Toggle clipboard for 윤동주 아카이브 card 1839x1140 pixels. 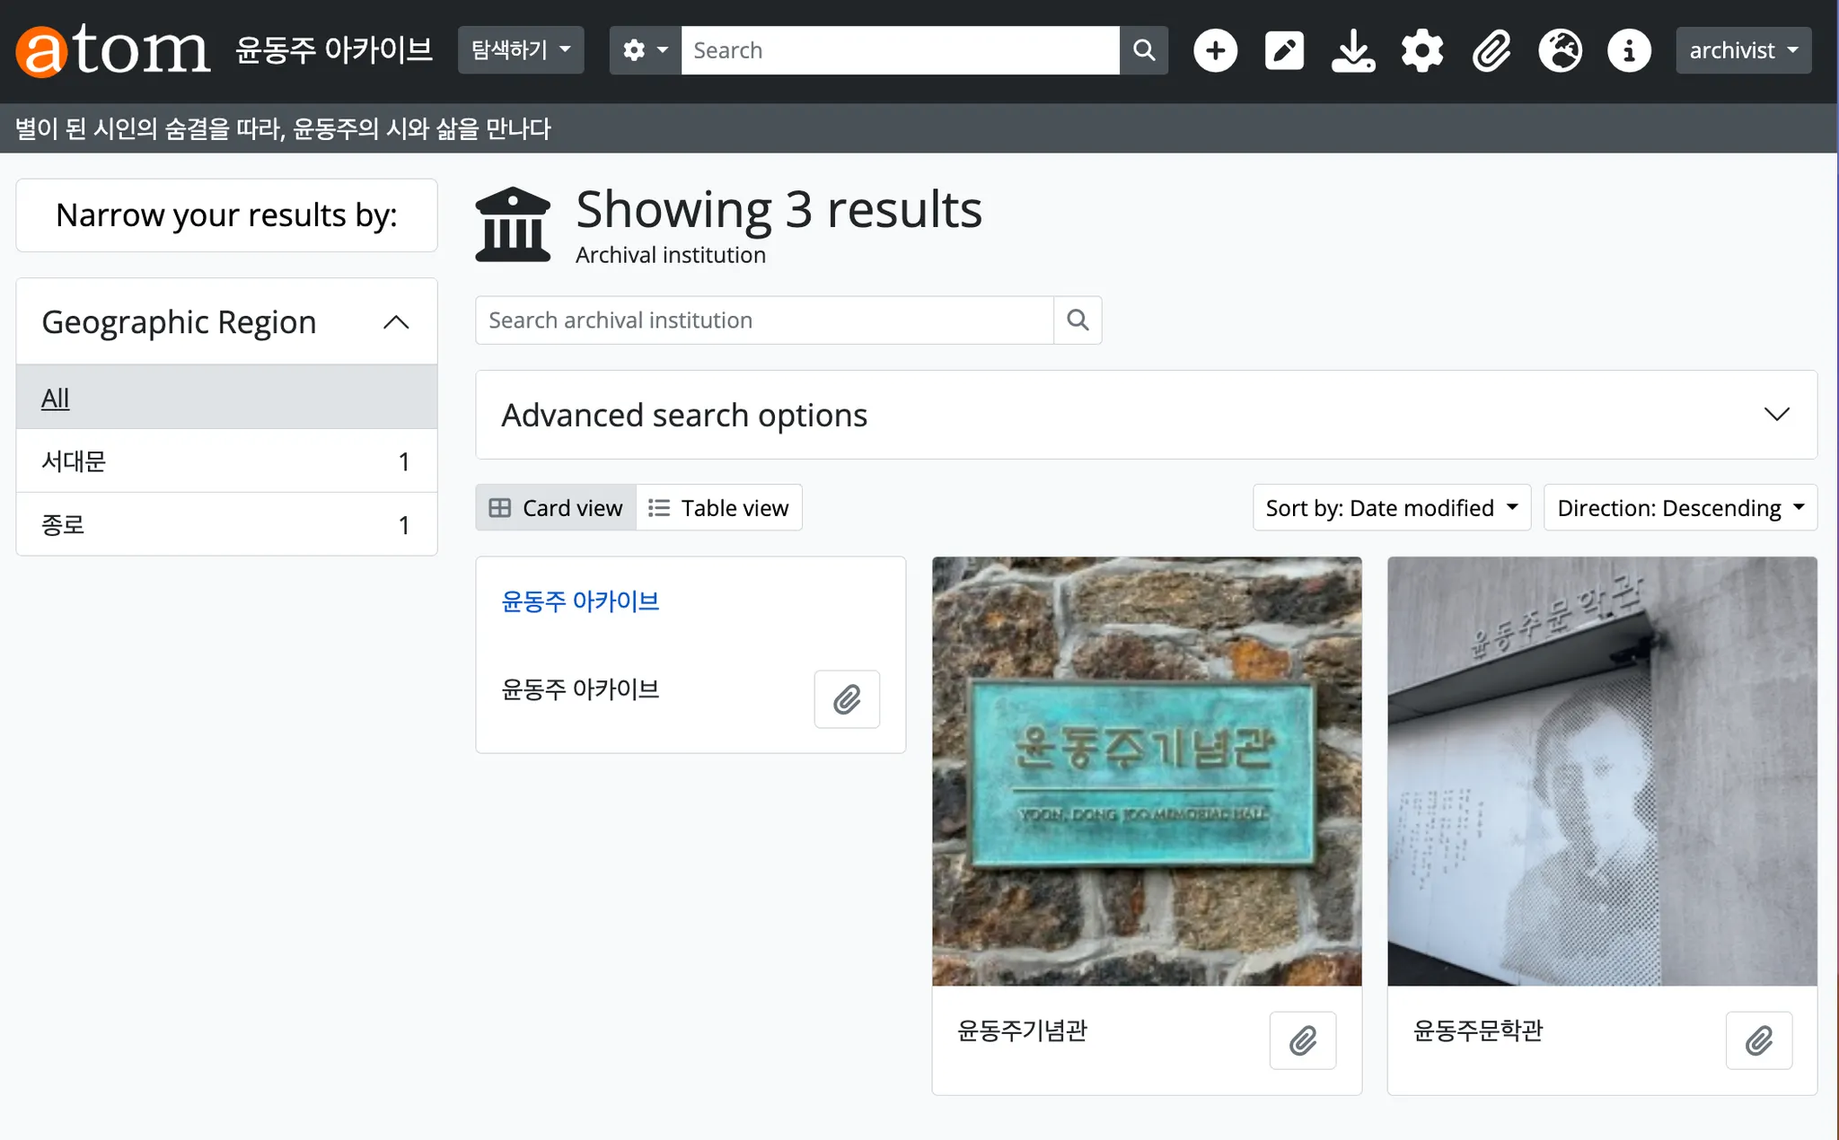click(x=846, y=699)
